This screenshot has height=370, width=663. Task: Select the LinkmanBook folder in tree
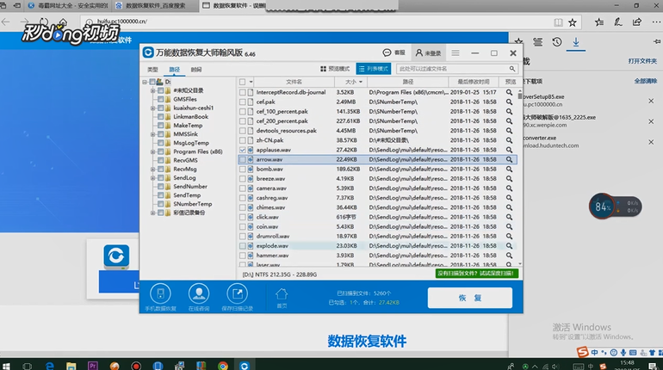[x=190, y=116]
